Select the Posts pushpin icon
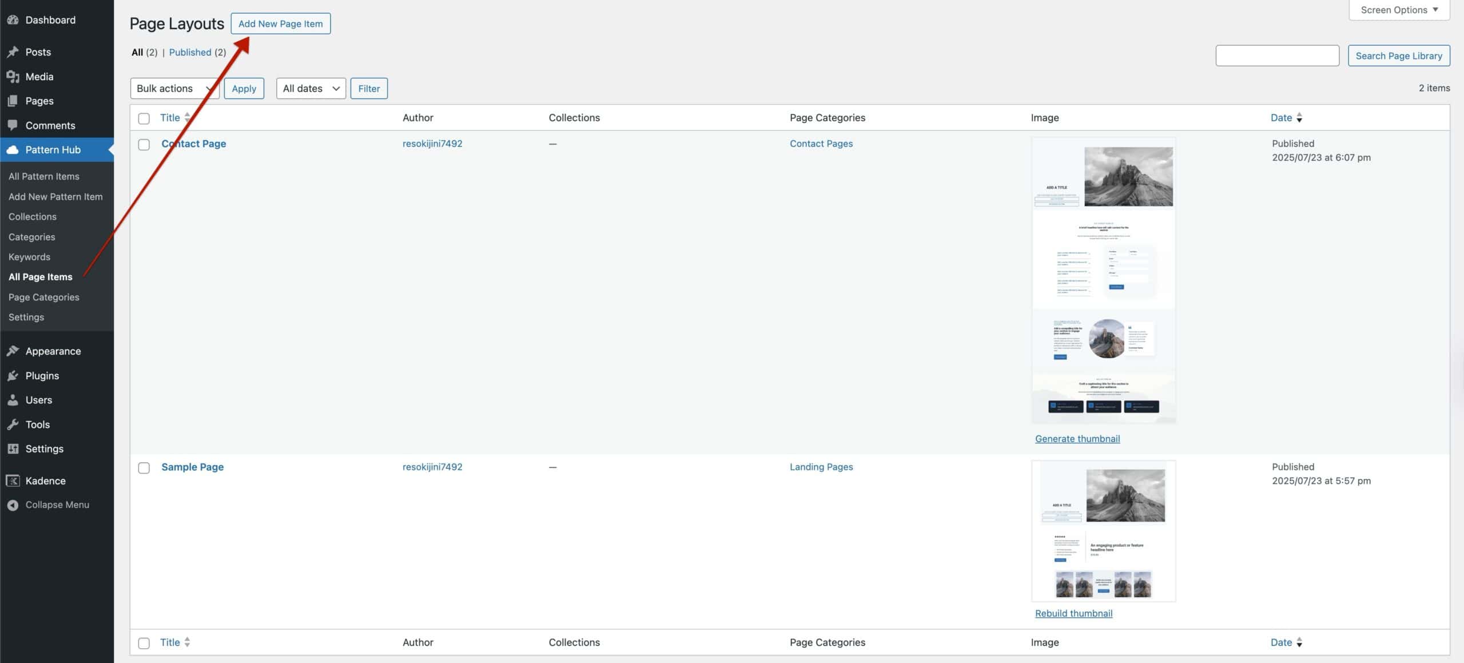 pyautogui.click(x=14, y=51)
